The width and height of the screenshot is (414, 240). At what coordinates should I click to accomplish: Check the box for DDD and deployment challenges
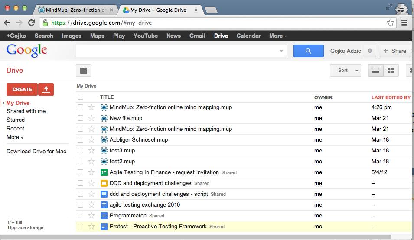pos(81,183)
